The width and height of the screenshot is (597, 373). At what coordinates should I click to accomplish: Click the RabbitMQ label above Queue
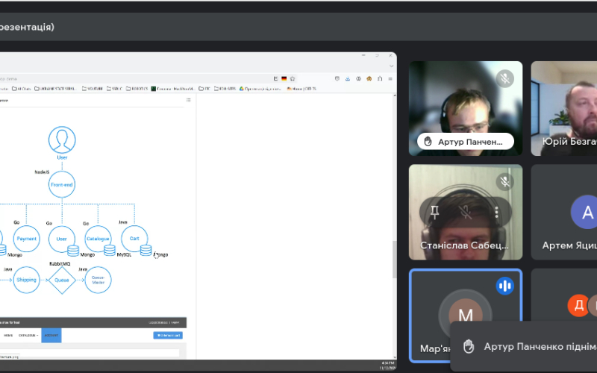[x=60, y=264]
